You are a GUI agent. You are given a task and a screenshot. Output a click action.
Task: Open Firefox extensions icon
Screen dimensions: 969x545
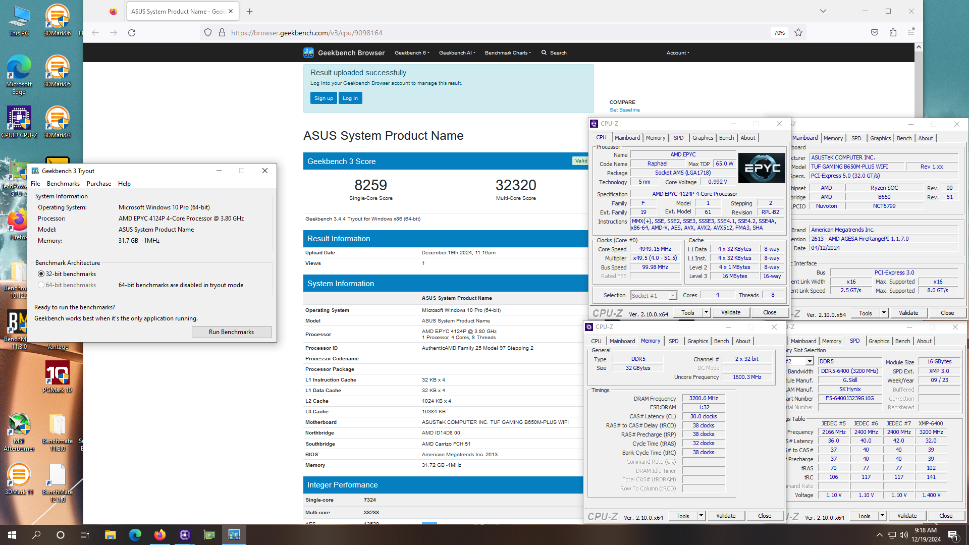click(x=893, y=33)
